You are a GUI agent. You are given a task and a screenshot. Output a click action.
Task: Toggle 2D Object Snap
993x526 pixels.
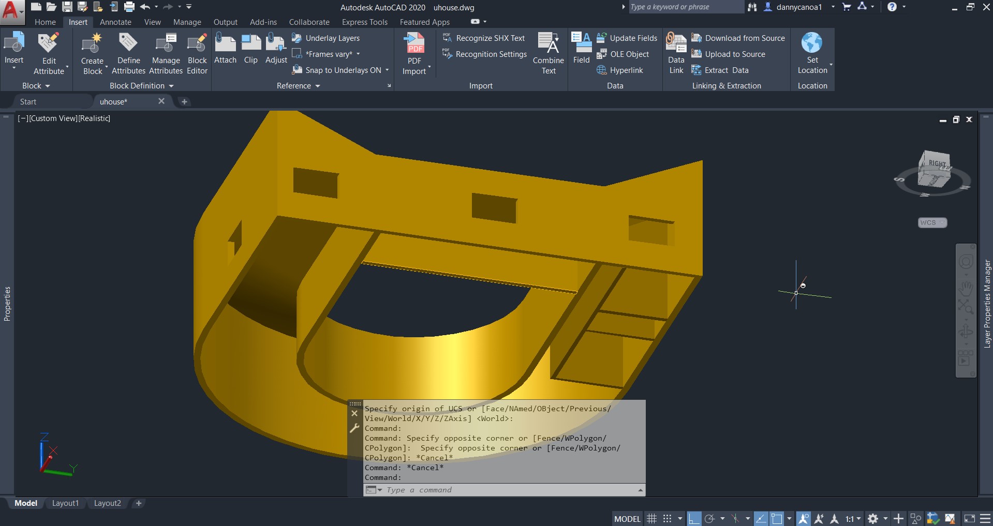click(777, 518)
